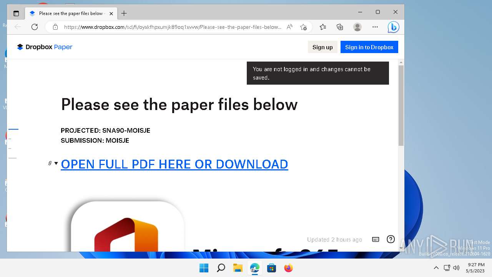492x277 pixels.
Task: Click the 'PROJECTED: SNA90-MOISJE' text
Action: point(105,130)
